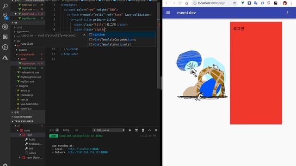The image size is (296, 166).
Task: Reload the localhost page in Chrome
Action: [x=180, y=3]
